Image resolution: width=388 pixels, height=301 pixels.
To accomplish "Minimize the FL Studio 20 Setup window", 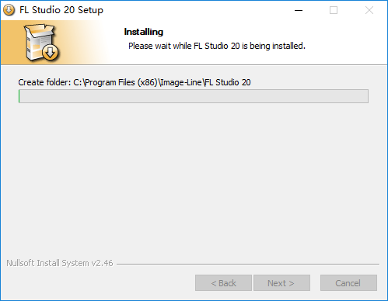I will [x=299, y=10].
